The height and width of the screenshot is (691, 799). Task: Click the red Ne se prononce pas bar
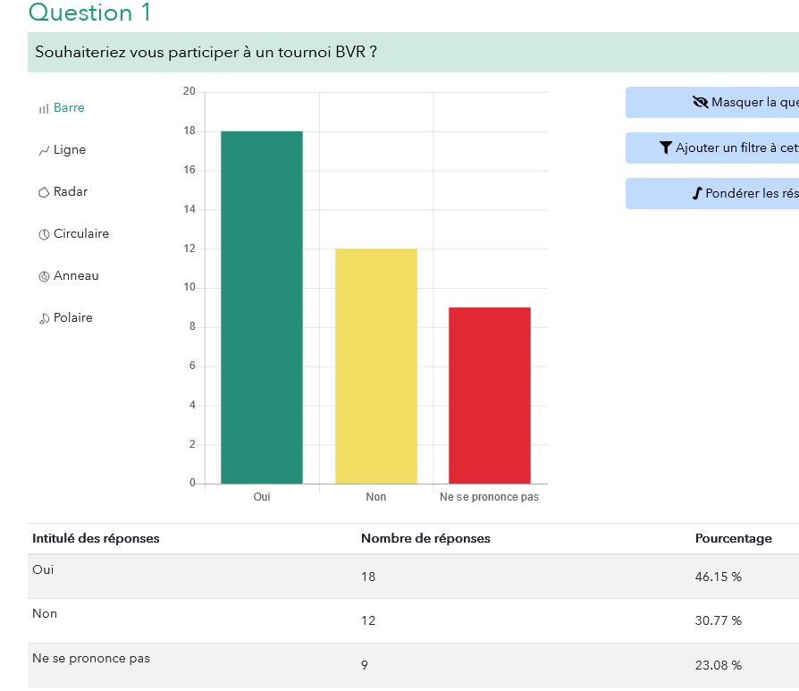click(x=489, y=395)
